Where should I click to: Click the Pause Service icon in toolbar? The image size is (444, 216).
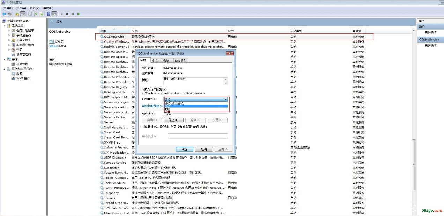73,14
